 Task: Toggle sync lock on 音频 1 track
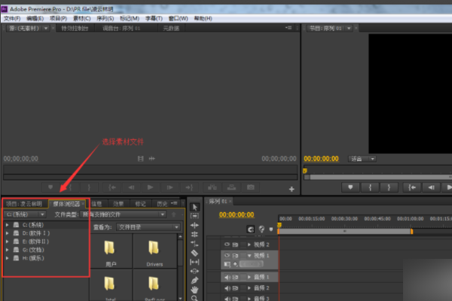(236, 277)
